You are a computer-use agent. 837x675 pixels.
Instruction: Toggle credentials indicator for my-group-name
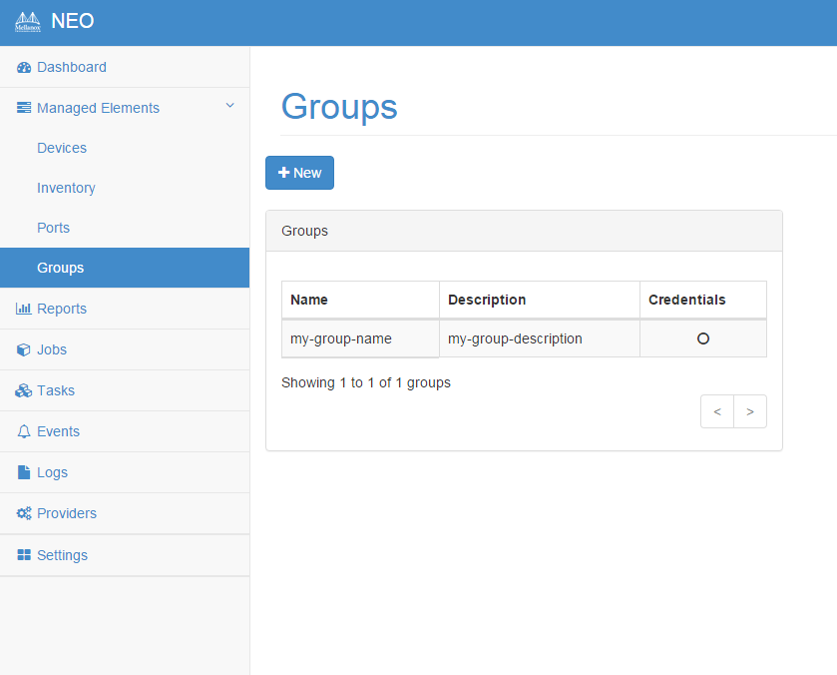702,338
